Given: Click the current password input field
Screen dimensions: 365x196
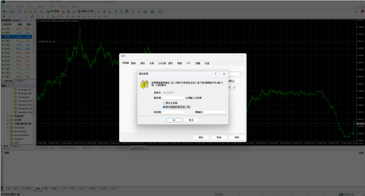Looking at the screenshot, I should point(173,98).
